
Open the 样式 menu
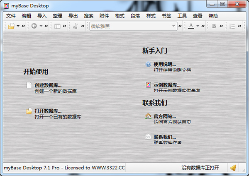pyautogui.click(x=151, y=16)
